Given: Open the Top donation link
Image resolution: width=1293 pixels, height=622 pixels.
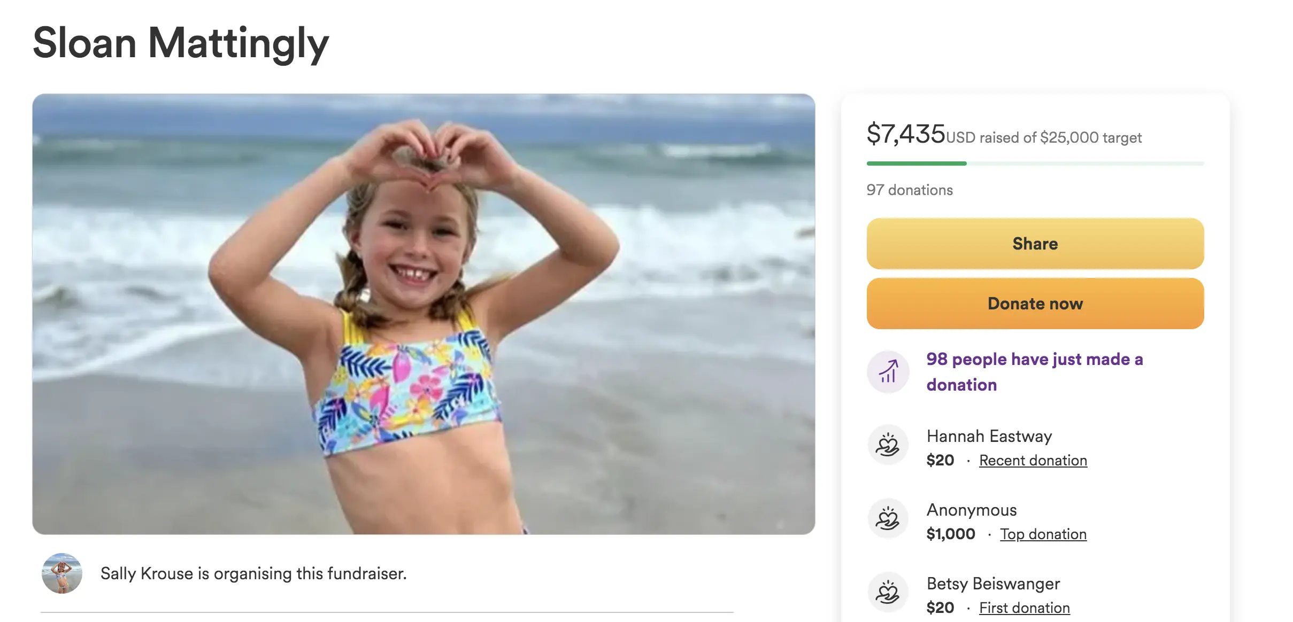Looking at the screenshot, I should [1043, 534].
